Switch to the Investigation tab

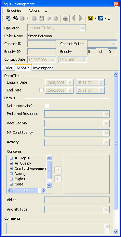[x=43, y=68]
